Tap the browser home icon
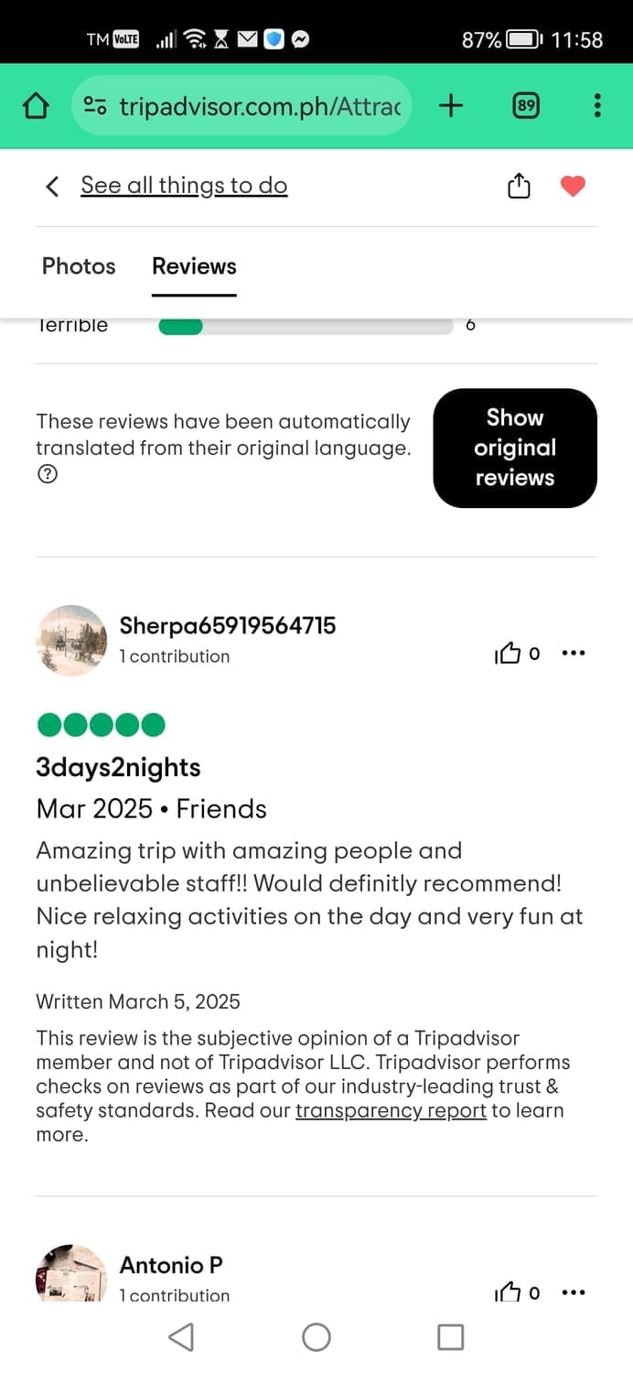633x1373 pixels. point(35,106)
